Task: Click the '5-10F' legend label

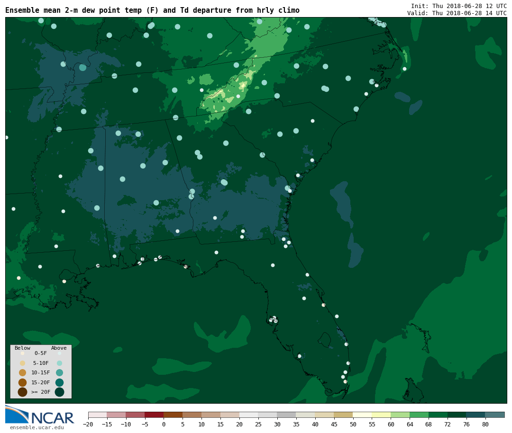Action: click(x=41, y=363)
